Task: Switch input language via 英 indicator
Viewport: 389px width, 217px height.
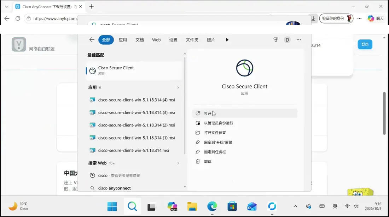Action: click(x=335, y=206)
